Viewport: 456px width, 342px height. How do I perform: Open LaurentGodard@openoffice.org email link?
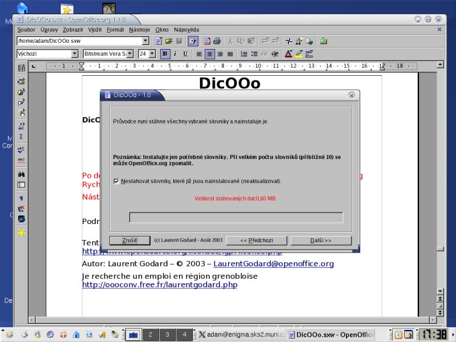tap(274, 264)
